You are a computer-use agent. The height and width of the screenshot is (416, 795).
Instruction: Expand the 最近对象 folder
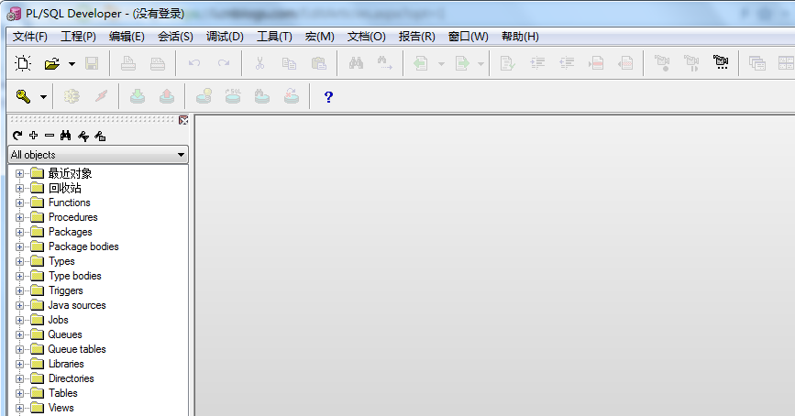pyautogui.click(x=19, y=174)
